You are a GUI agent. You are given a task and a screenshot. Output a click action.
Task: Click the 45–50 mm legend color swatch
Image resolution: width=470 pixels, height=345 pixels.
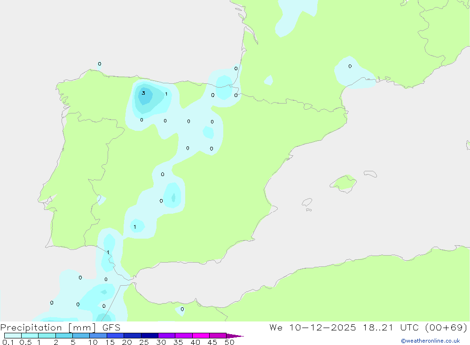click(218, 336)
